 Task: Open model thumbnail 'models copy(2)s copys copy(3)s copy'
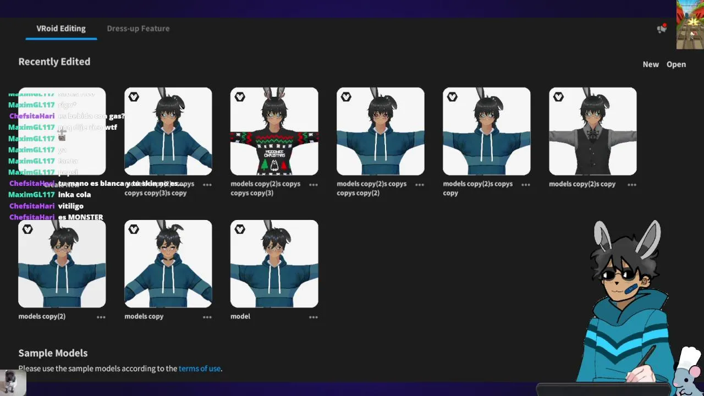pos(168,131)
